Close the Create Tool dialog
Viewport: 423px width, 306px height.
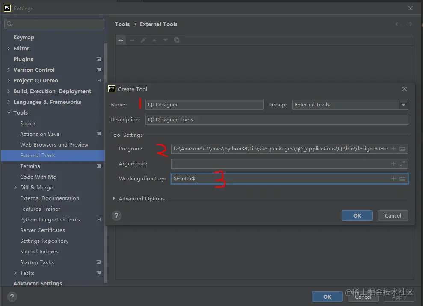[x=404, y=89]
